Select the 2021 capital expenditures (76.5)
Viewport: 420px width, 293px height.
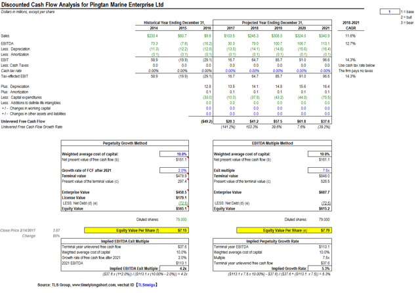[326, 98]
